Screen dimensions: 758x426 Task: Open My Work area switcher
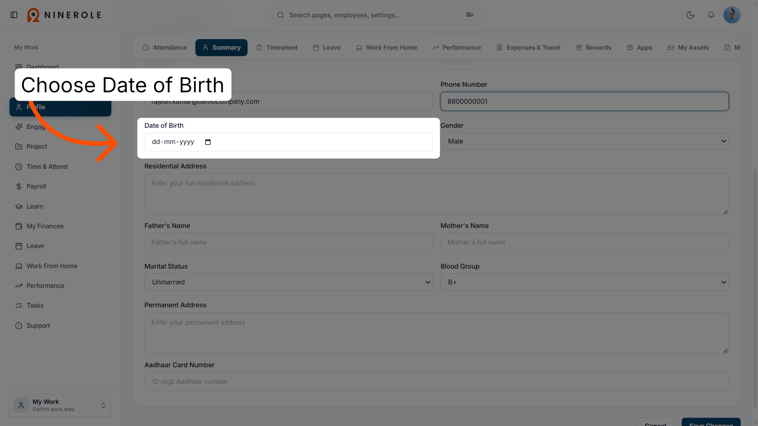click(x=60, y=405)
